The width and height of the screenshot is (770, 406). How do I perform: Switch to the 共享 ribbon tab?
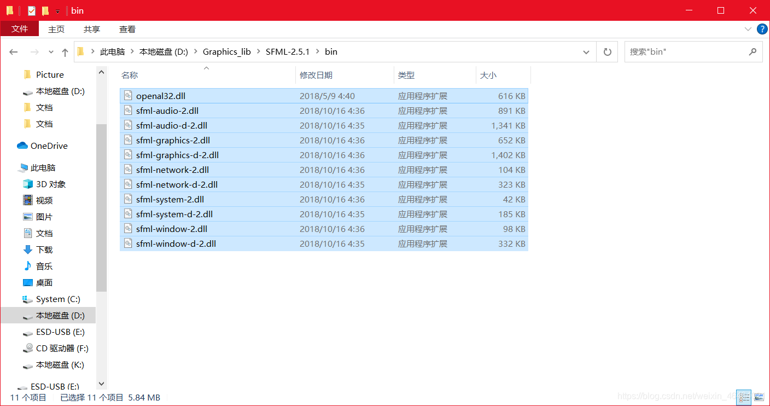click(92, 29)
